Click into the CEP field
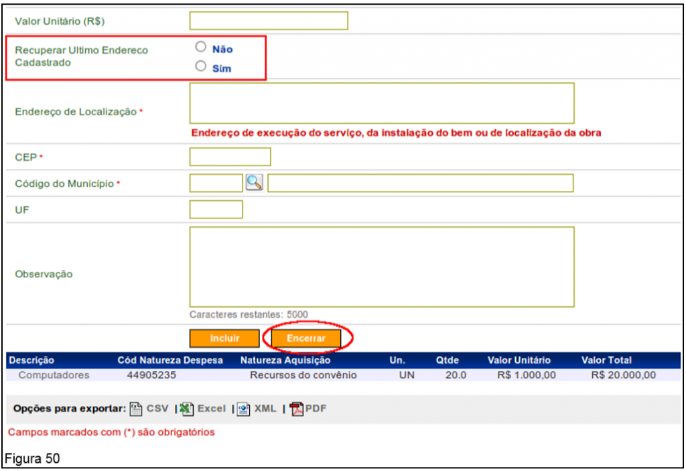686x471 pixels. coord(230,157)
